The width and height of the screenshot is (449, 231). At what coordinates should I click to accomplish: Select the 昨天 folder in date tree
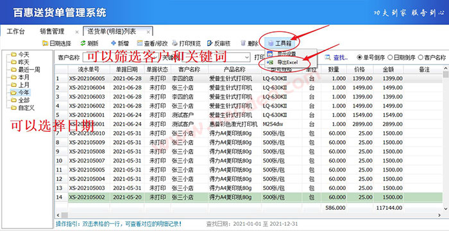pyautogui.click(x=20, y=61)
